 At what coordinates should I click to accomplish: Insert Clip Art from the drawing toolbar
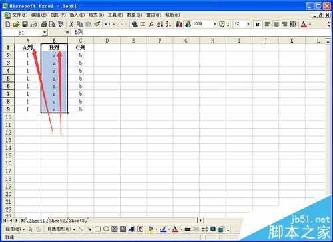coord(140,229)
